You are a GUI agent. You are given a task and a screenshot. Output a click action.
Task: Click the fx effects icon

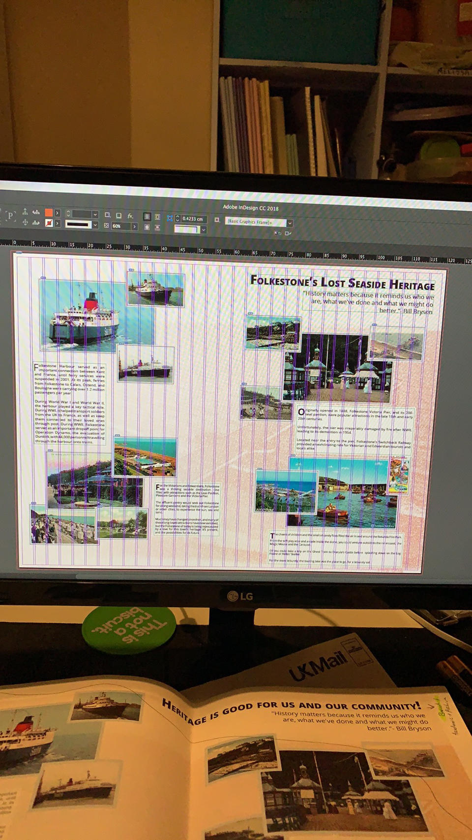pos(130,216)
